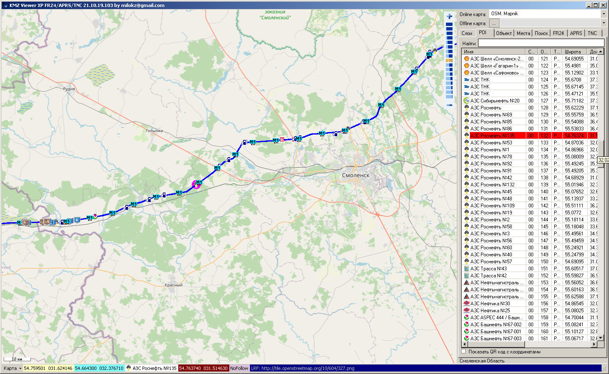609x374 pixels.
Task: Click the horizontal scrollbar left arrow
Action: [465, 344]
